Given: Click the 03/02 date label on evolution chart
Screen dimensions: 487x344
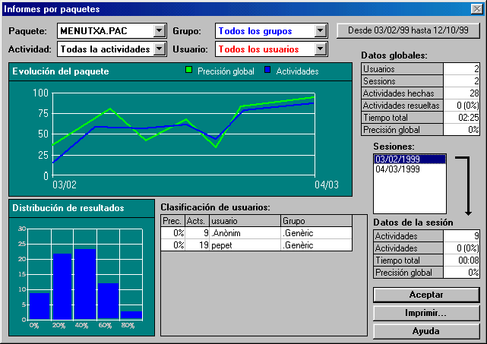Looking at the screenshot, I should (x=65, y=185).
